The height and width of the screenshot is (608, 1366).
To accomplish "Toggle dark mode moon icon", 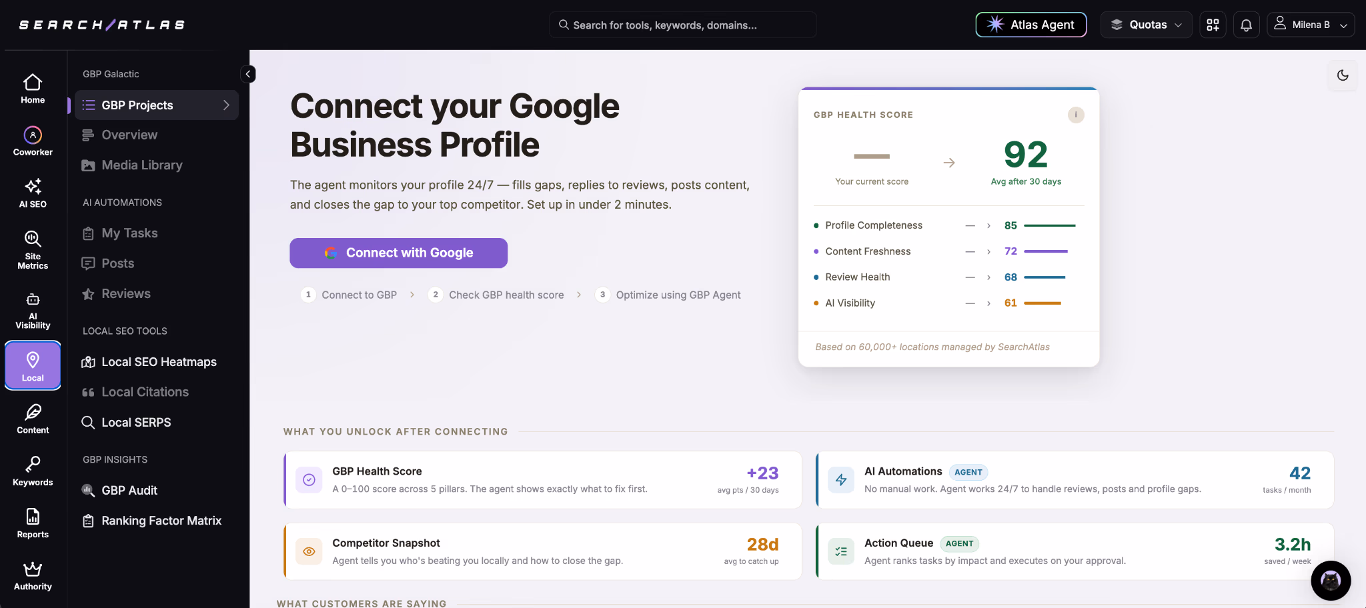I will pos(1343,75).
